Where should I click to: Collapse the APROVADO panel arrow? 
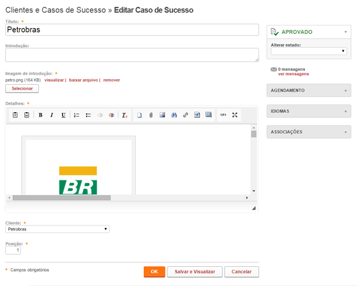coord(346,32)
